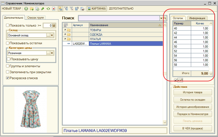This screenshot has width=218, height=137.
Task: Click the list settings icon
Action: coord(77,9)
